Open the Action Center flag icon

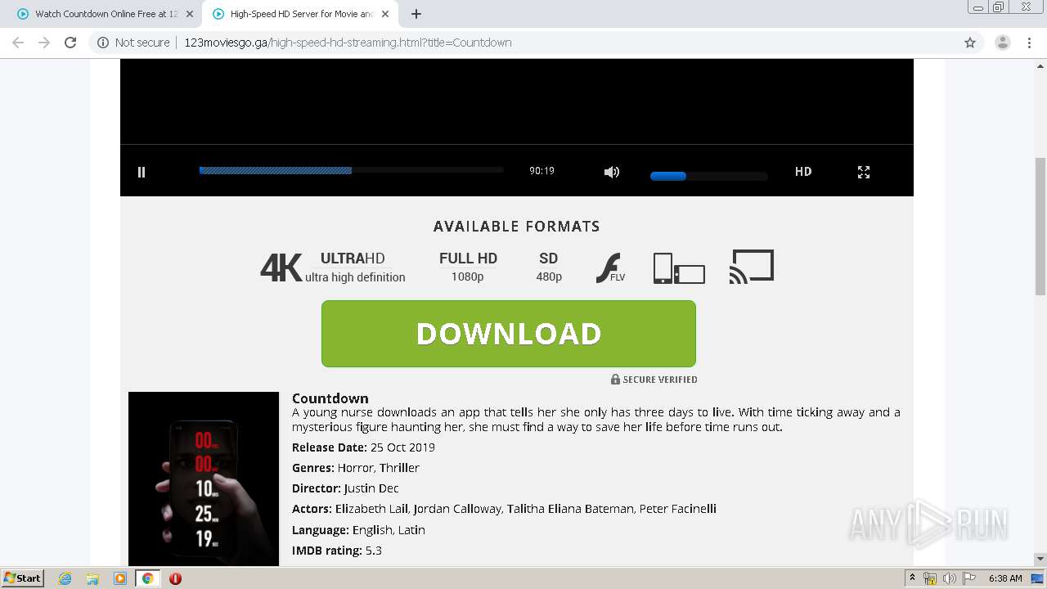pos(969,578)
